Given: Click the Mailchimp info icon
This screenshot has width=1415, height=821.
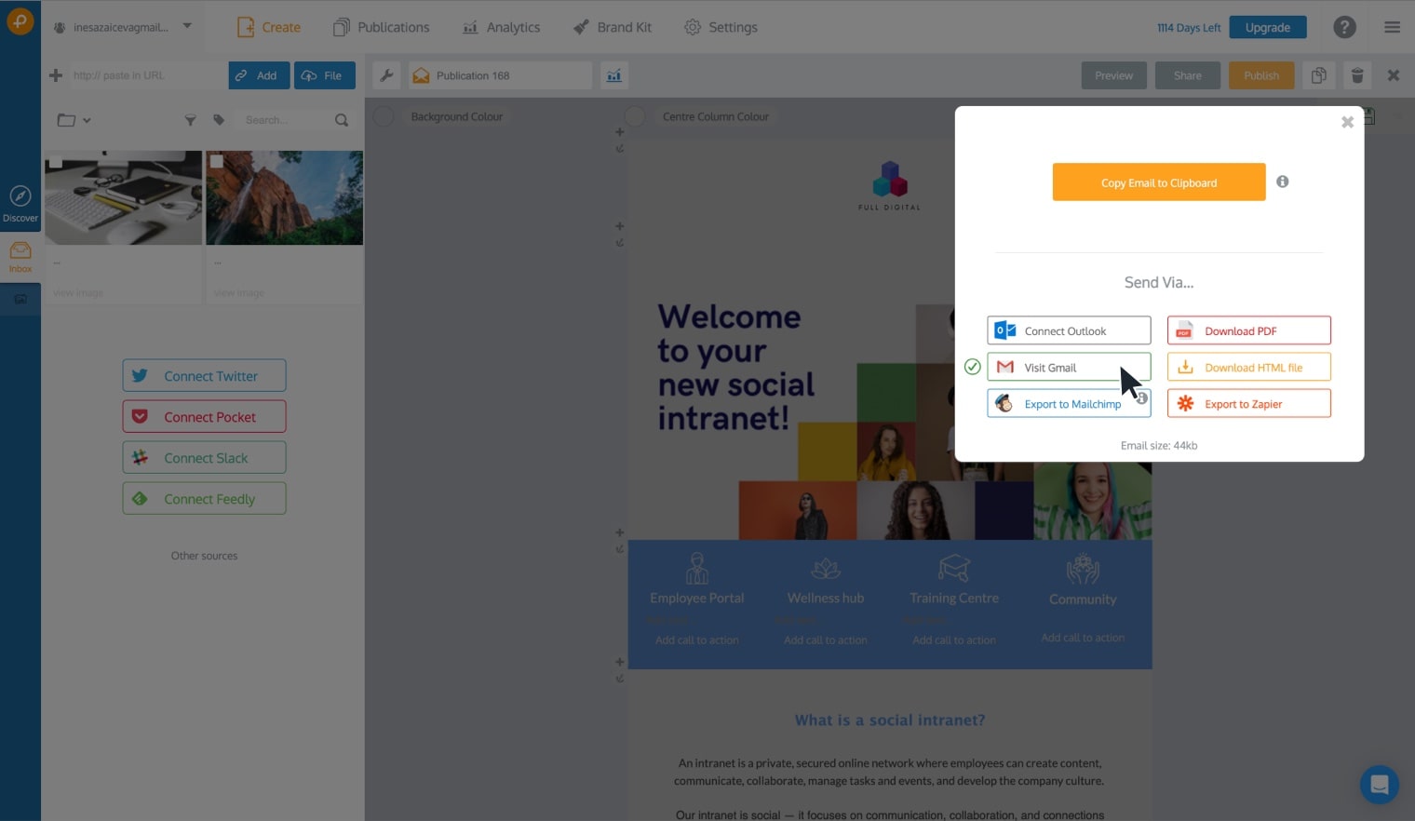Looking at the screenshot, I should [x=1141, y=397].
